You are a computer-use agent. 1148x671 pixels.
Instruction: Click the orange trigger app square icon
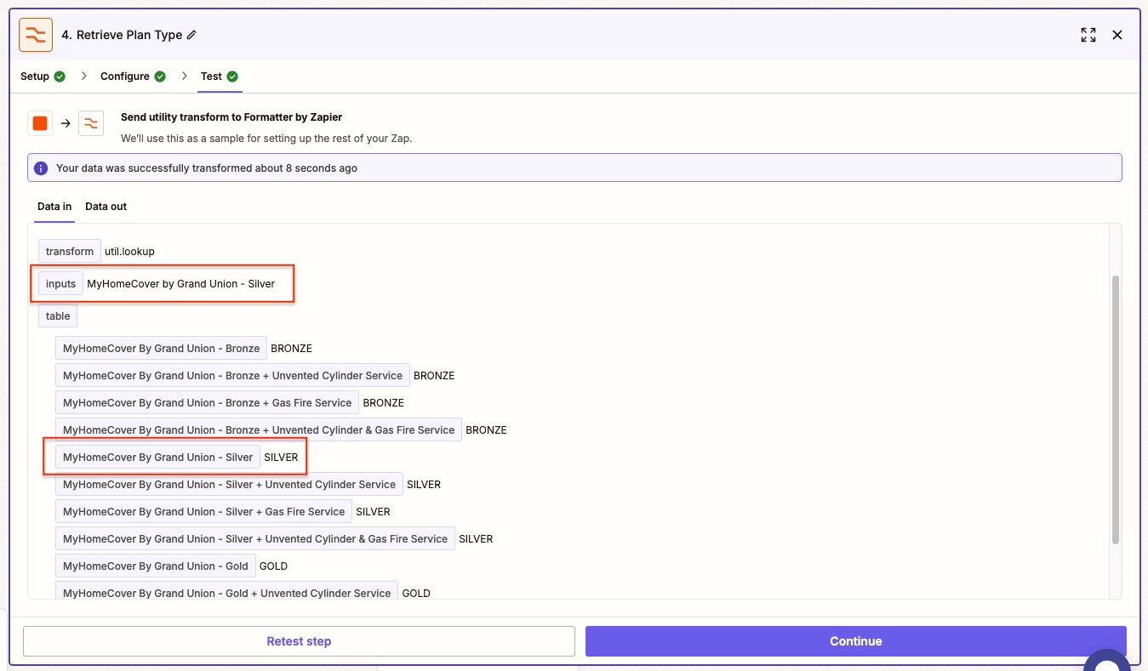(x=40, y=123)
